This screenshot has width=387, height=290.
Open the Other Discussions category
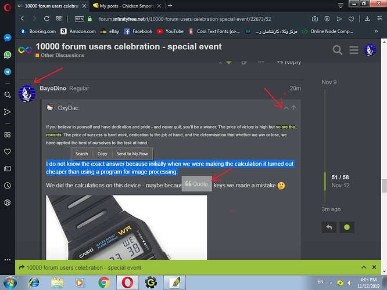(60, 55)
